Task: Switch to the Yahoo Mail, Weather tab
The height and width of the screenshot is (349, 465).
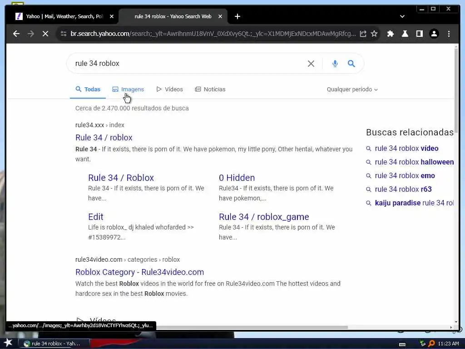Action: point(64,17)
